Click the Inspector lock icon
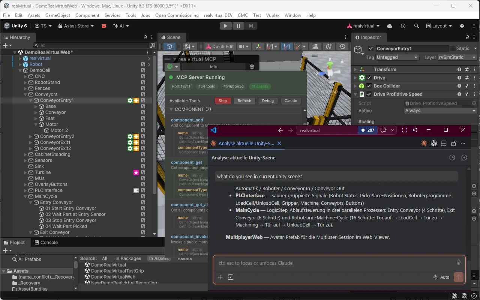This screenshot has height=300, width=480. pos(468,37)
